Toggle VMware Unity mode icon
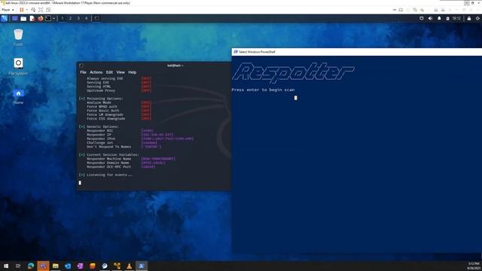This screenshot has width=482, height=271. [x=48, y=10]
